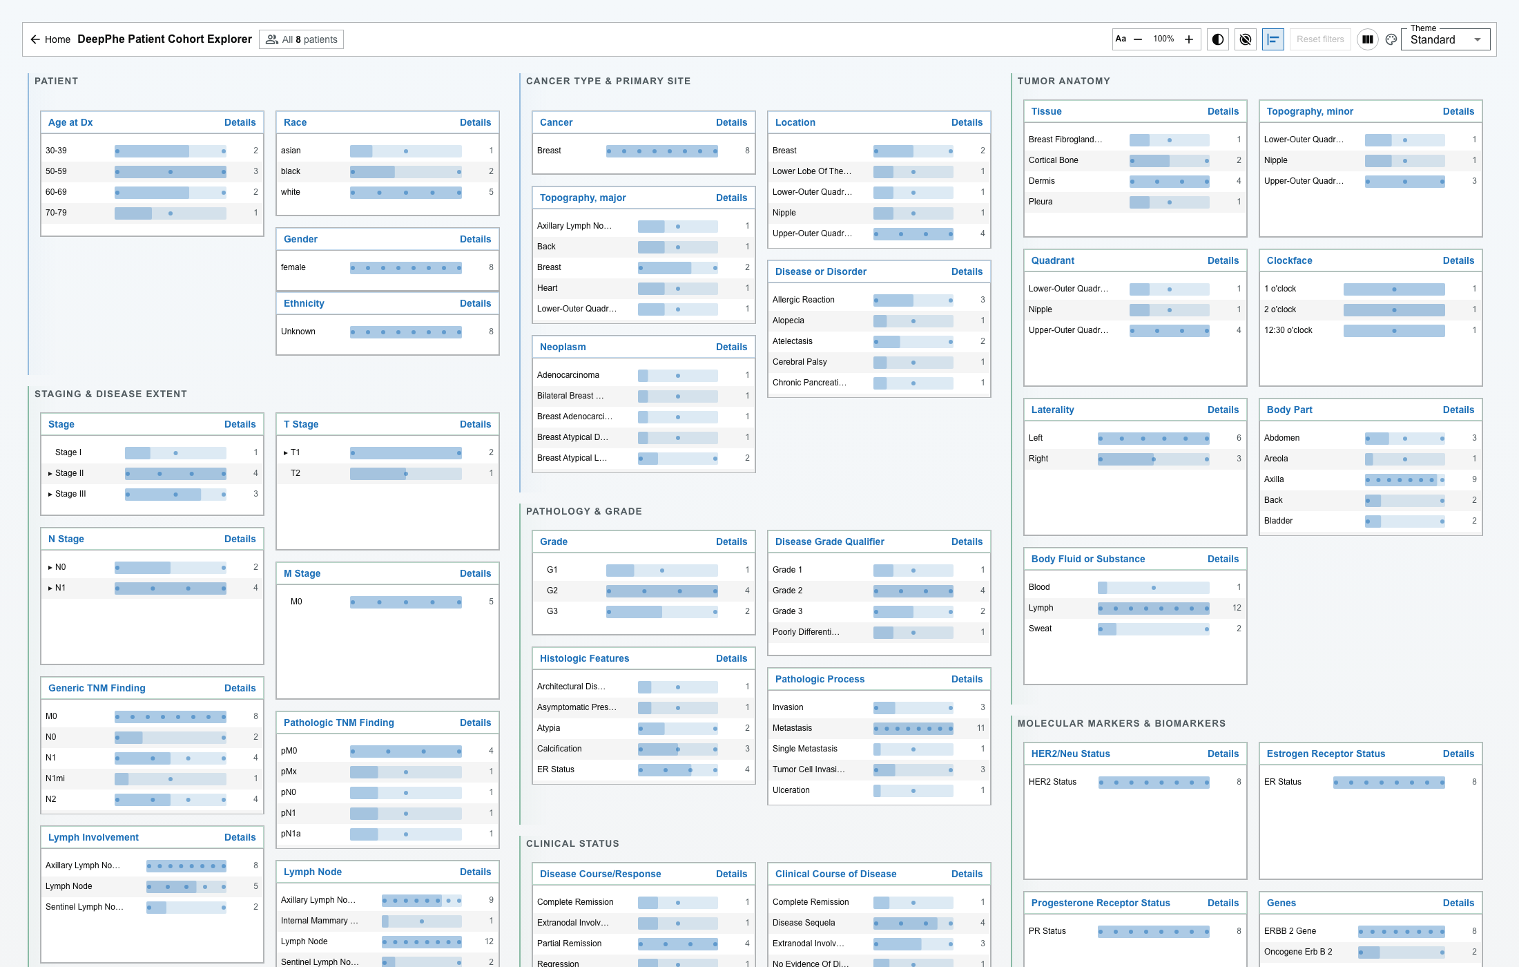
Task: Select the Partial Remission row
Action: [x=644, y=944]
